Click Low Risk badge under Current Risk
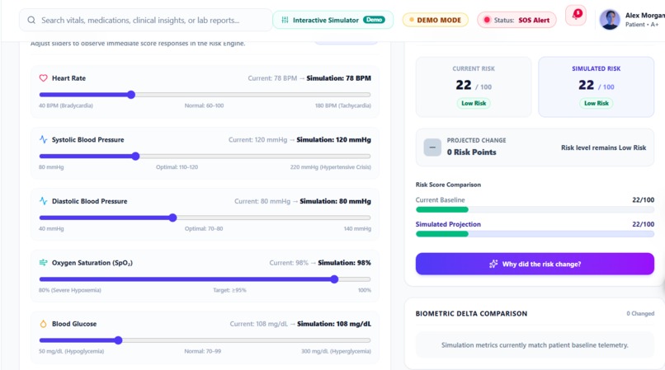665x370 pixels. (x=474, y=103)
